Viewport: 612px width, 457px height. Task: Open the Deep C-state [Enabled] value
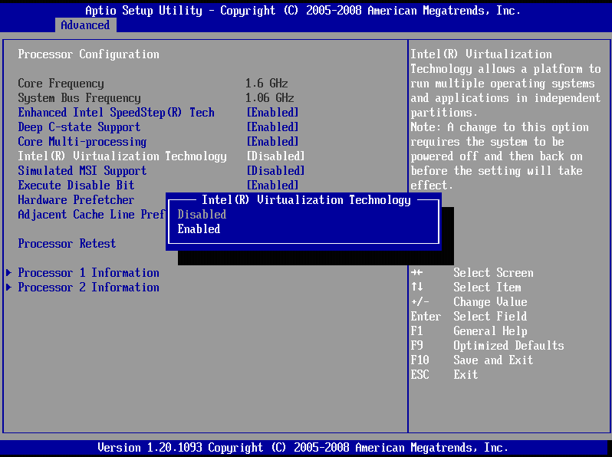tap(272, 127)
